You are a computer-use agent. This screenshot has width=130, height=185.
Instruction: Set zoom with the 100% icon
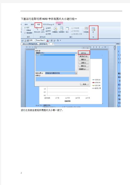(43, 30)
